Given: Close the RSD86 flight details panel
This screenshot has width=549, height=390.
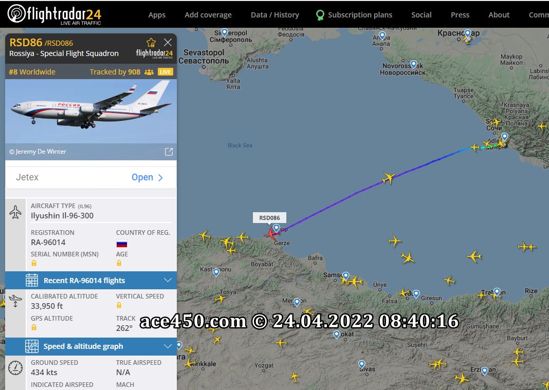Looking at the screenshot, I should [x=168, y=42].
